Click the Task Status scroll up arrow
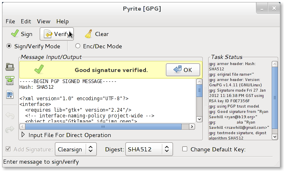This screenshot has width=284, height=171. 275,64
